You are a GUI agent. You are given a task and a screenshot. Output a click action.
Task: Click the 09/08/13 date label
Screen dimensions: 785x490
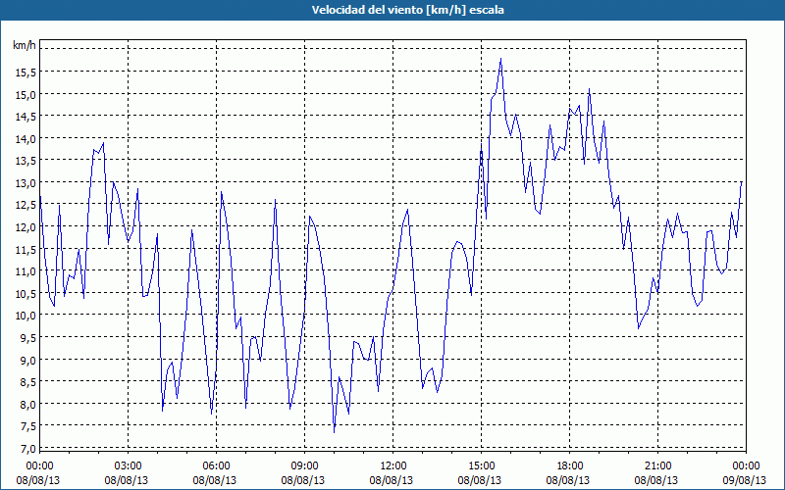[745, 480]
